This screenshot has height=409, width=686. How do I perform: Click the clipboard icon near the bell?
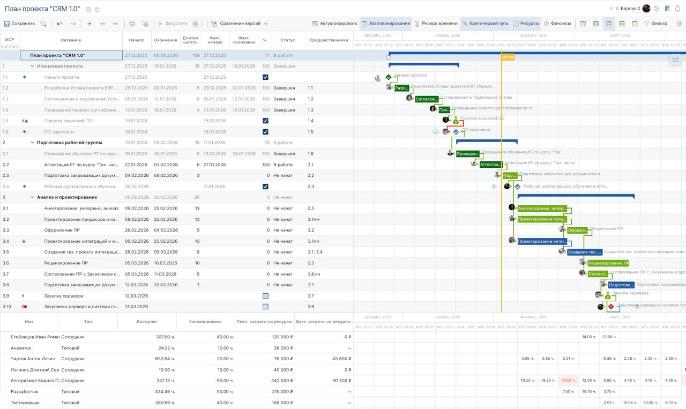pyautogui.click(x=667, y=9)
